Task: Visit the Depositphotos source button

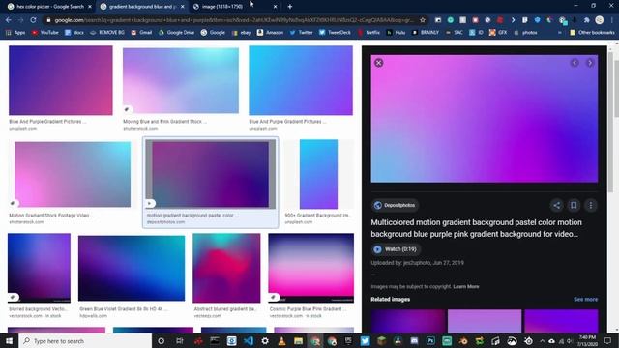Action: 395,205
